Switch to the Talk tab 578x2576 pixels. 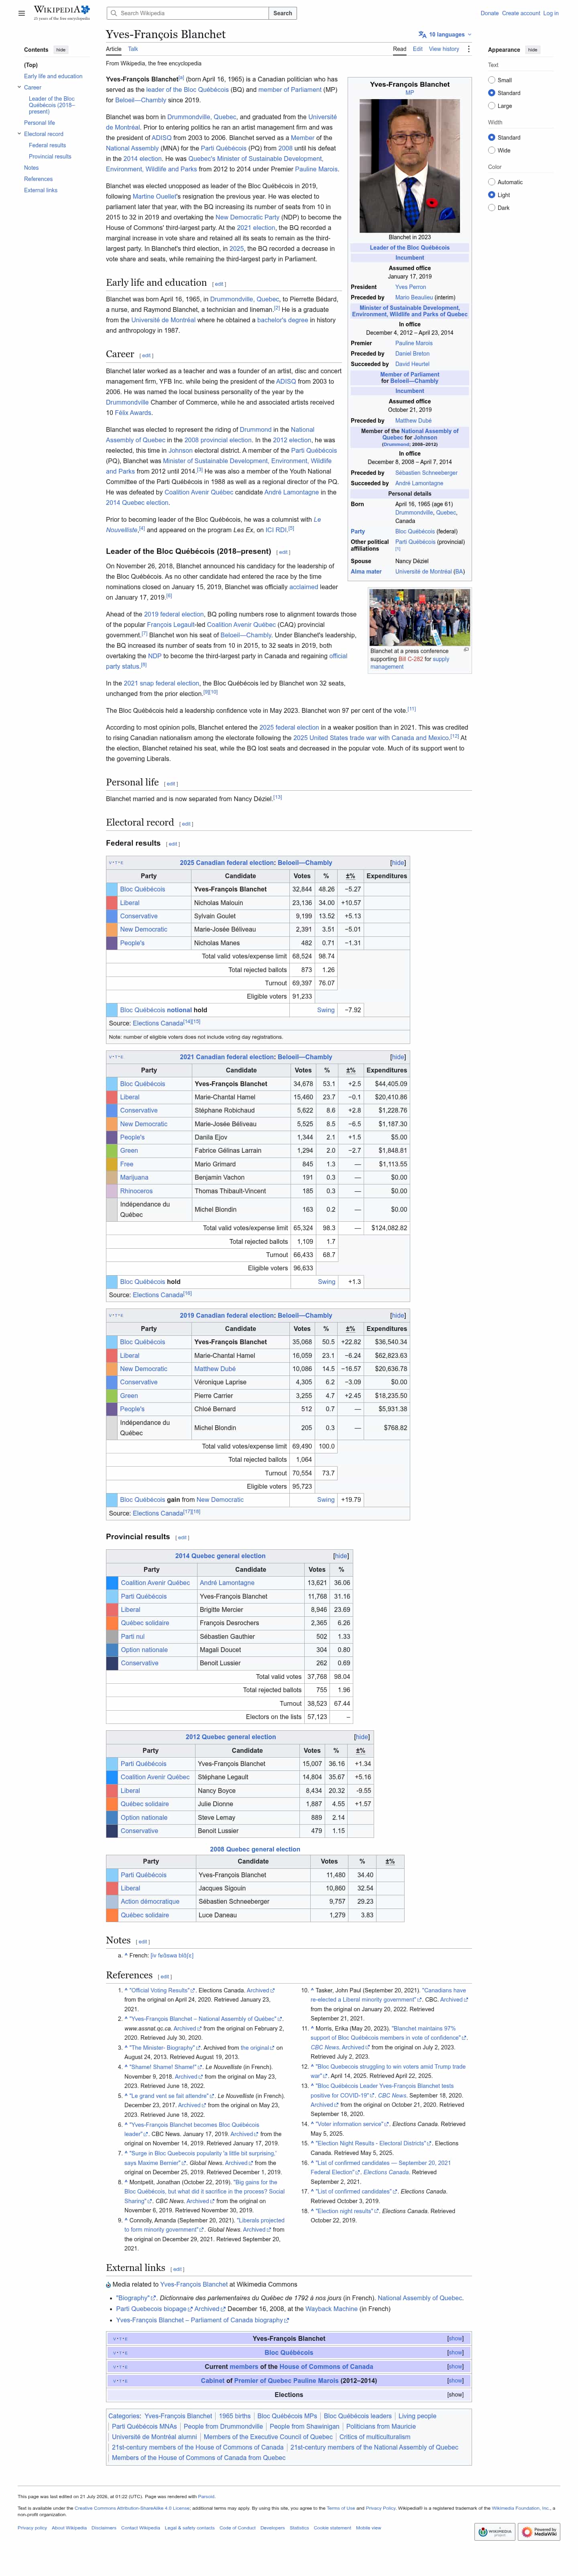click(133, 48)
